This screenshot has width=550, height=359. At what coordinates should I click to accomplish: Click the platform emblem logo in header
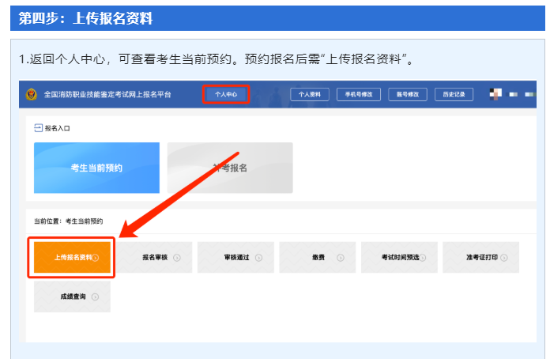coord(31,94)
